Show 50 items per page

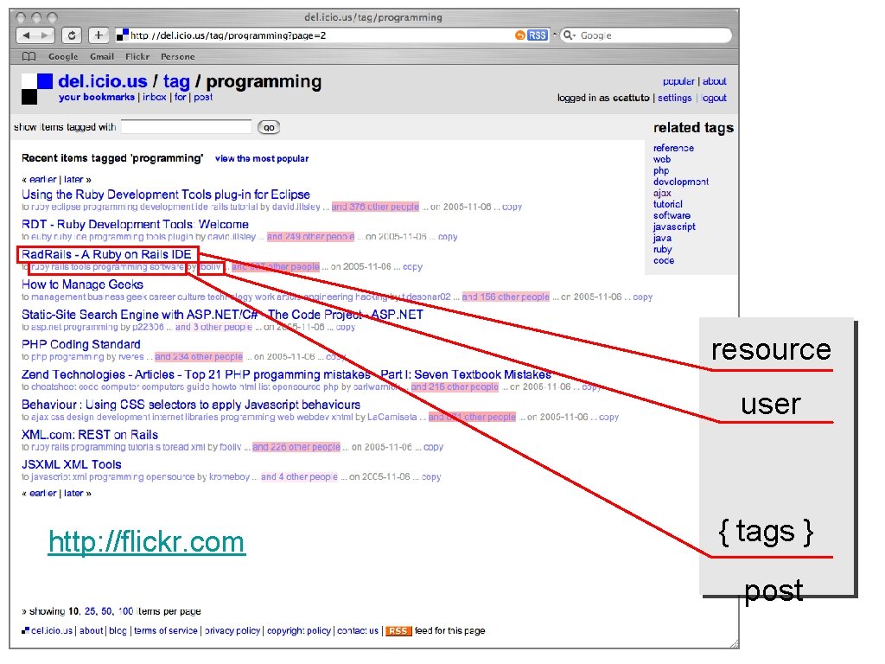click(106, 611)
